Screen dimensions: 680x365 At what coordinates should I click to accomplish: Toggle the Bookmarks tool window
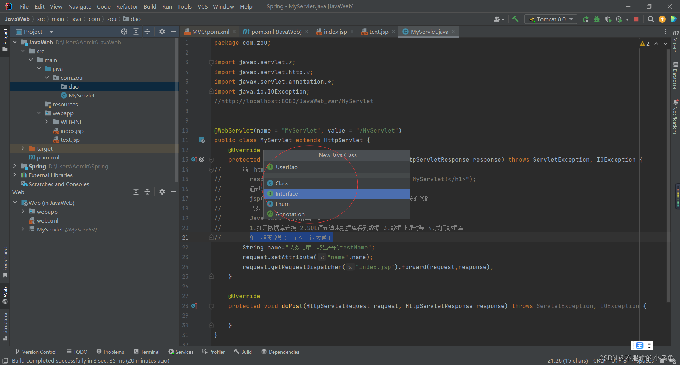point(5,262)
